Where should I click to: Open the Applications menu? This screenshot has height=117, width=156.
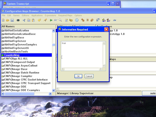37,15
